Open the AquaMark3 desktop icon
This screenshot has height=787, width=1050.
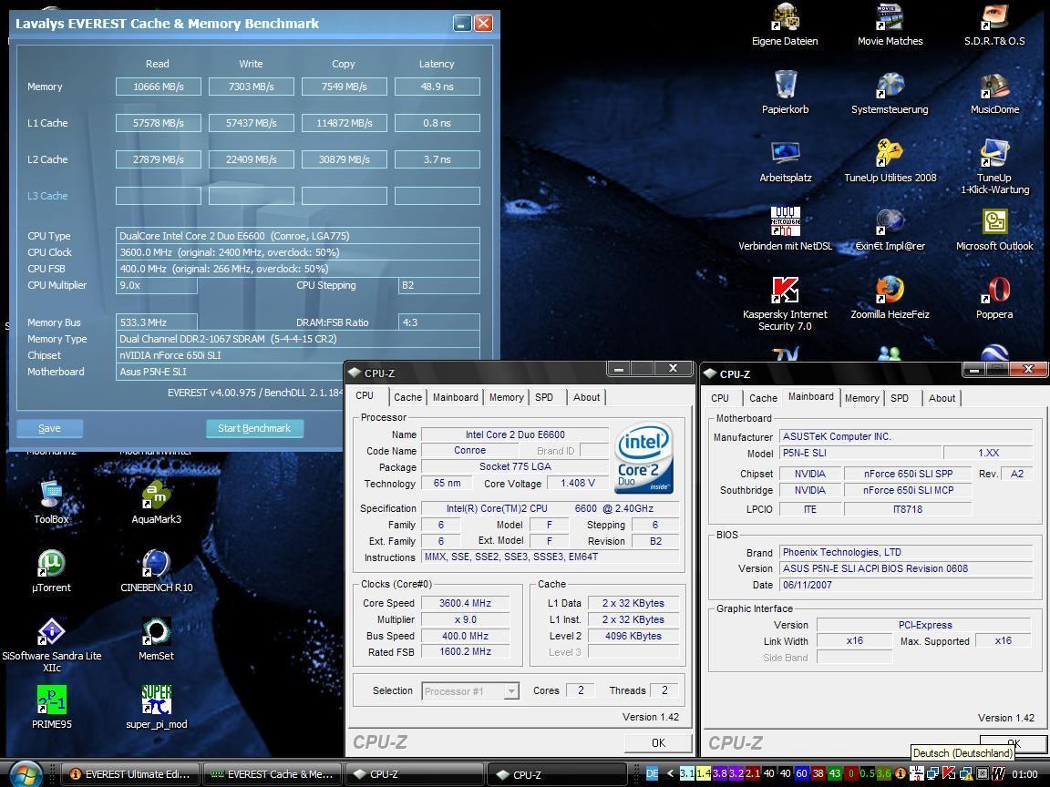pyautogui.click(x=157, y=496)
